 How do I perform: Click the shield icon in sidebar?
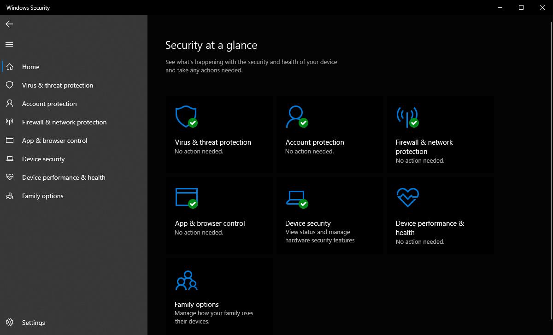10,85
